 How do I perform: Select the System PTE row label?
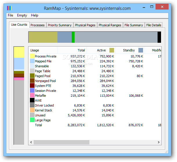[x=43, y=86]
